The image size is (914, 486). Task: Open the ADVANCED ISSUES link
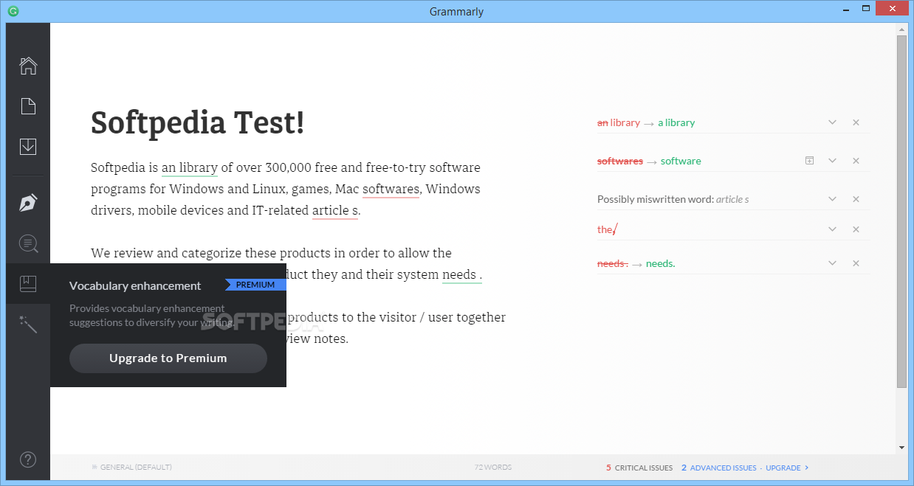point(719,468)
